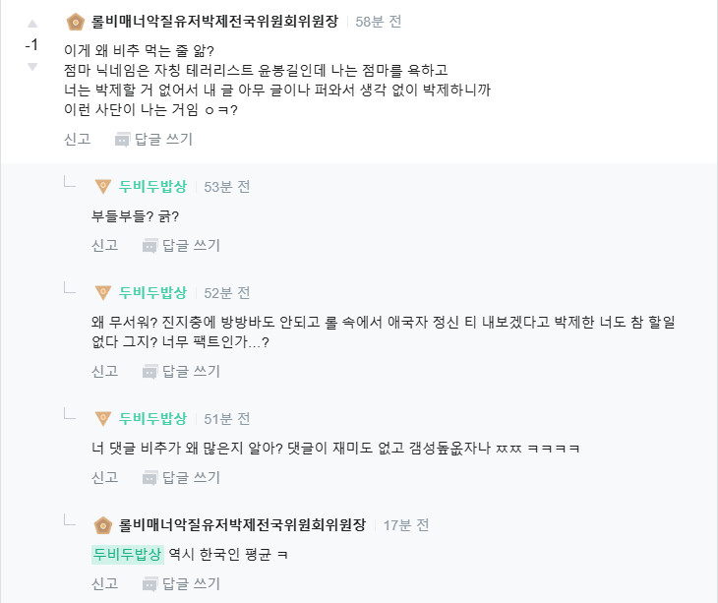Report the 51분 전 reply with 신고
The width and height of the screenshot is (718, 603).
tap(104, 477)
